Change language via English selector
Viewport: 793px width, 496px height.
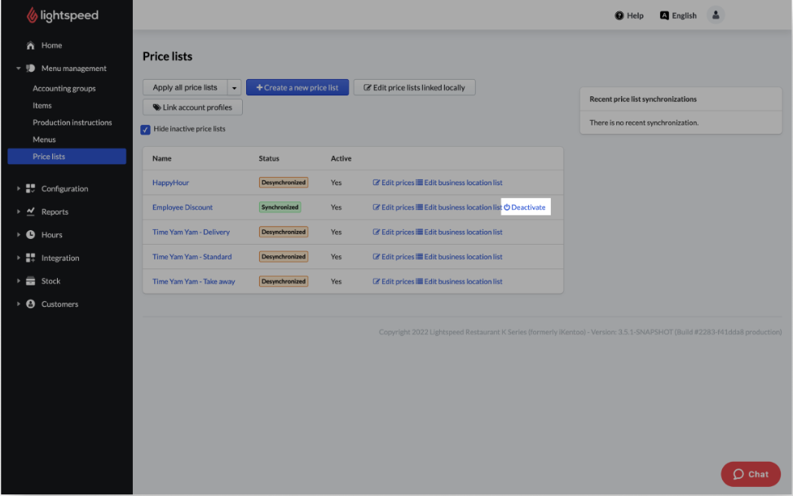(x=678, y=15)
